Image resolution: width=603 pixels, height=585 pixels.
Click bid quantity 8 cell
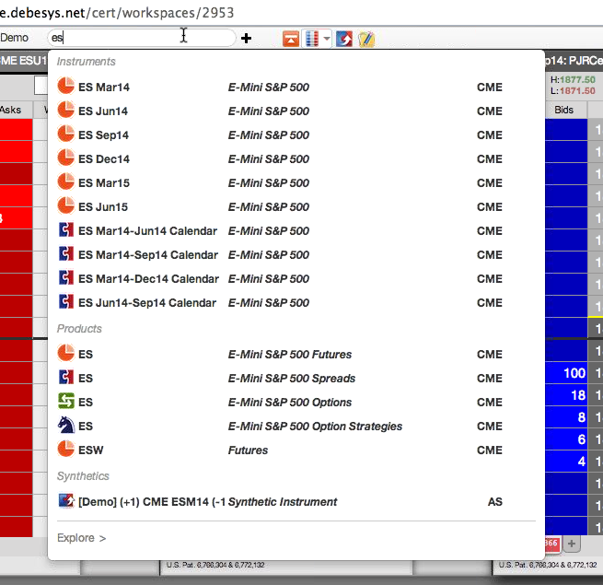pos(566,417)
